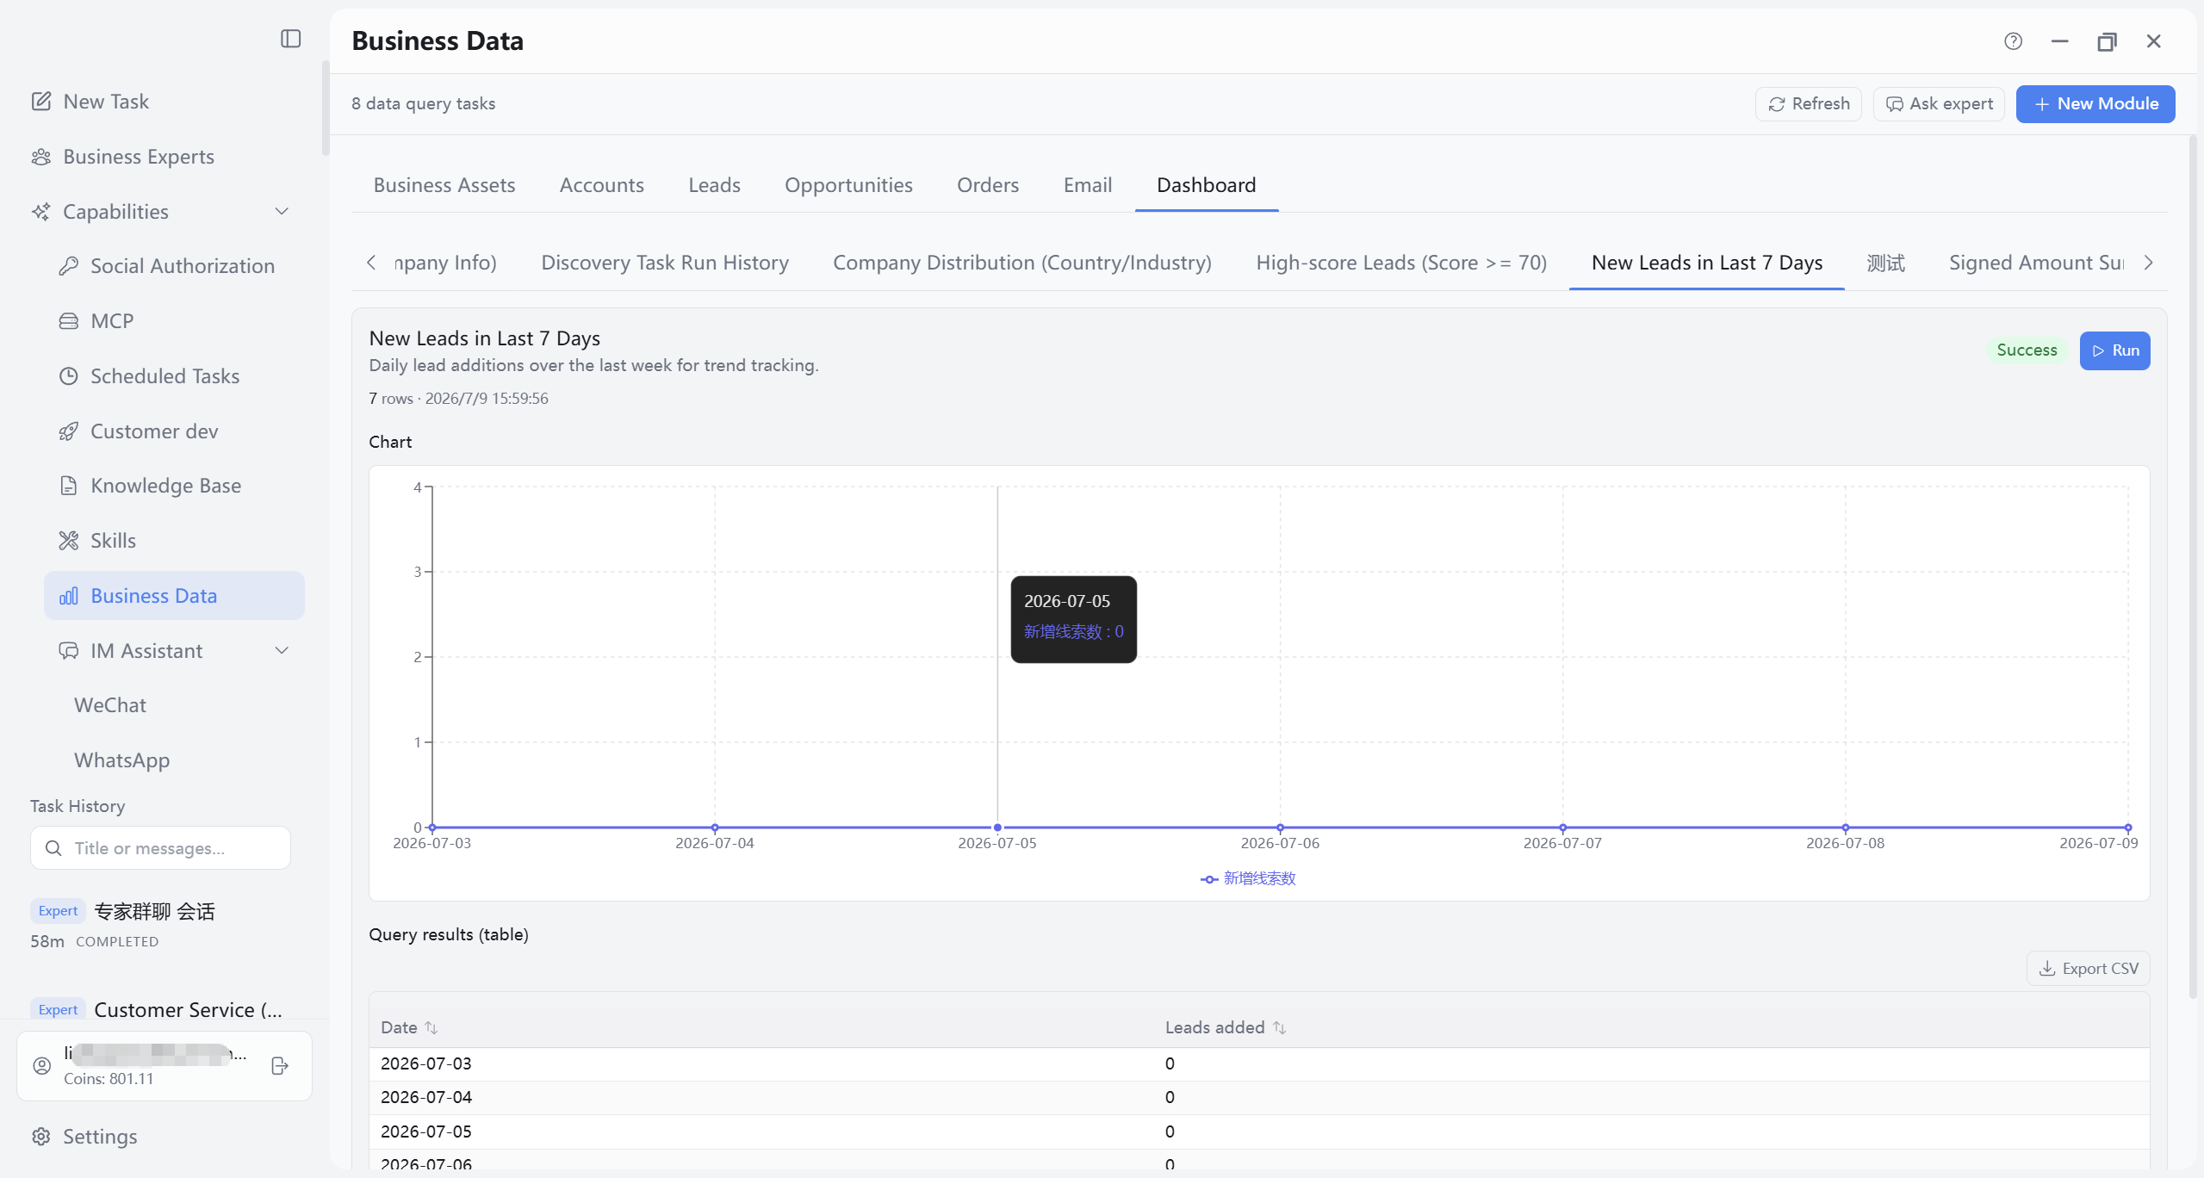Select Business Data in sidebar
The height and width of the screenshot is (1178, 2204).
click(174, 596)
